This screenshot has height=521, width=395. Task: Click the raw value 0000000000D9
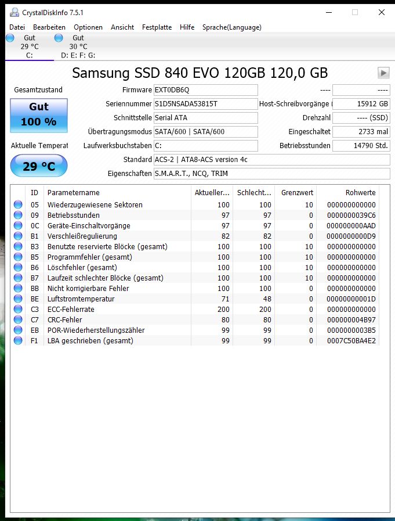[x=351, y=236]
